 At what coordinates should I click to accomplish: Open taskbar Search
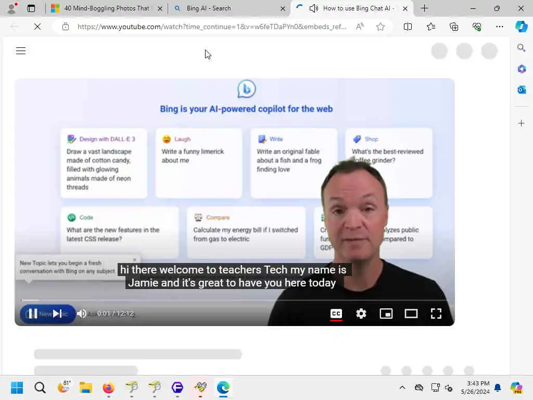(40, 387)
